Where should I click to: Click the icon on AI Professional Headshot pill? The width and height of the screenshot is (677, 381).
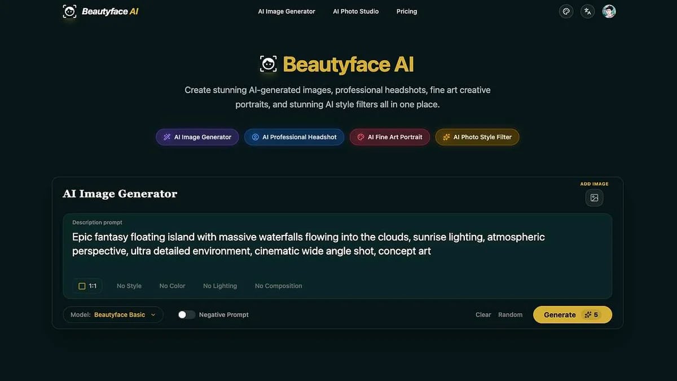pos(255,137)
